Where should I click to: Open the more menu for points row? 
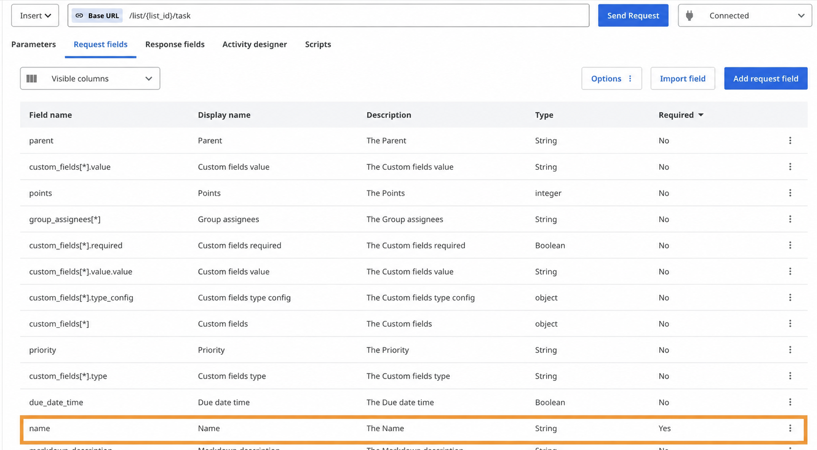(x=790, y=193)
